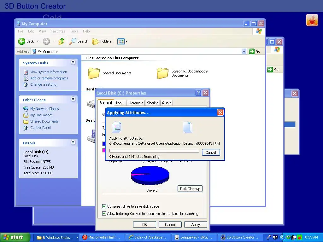Open Search with the magnifier icon

pyautogui.click(x=73, y=41)
